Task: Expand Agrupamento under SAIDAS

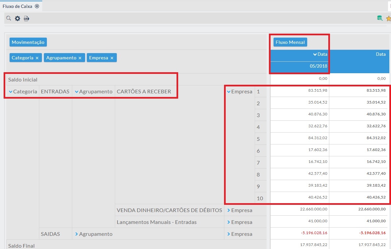Action: [x=77, y=234]
